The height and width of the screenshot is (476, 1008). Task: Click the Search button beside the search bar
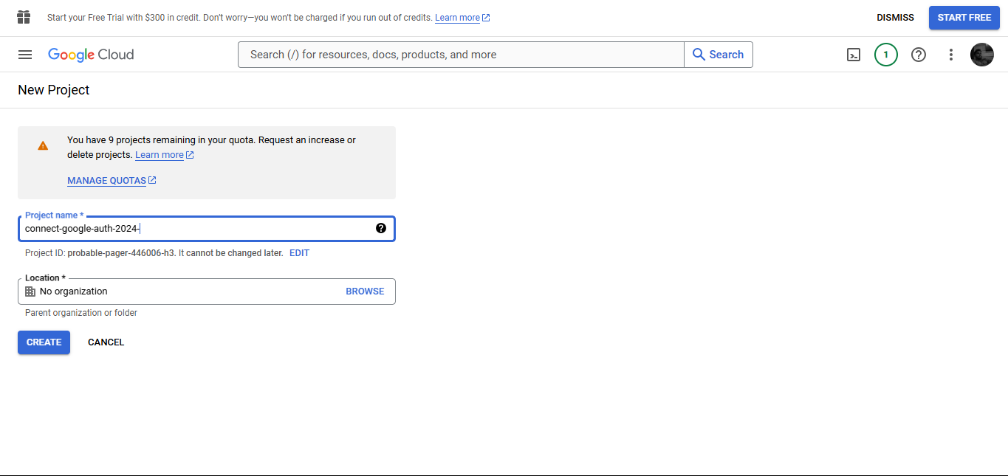click(718, 54)
